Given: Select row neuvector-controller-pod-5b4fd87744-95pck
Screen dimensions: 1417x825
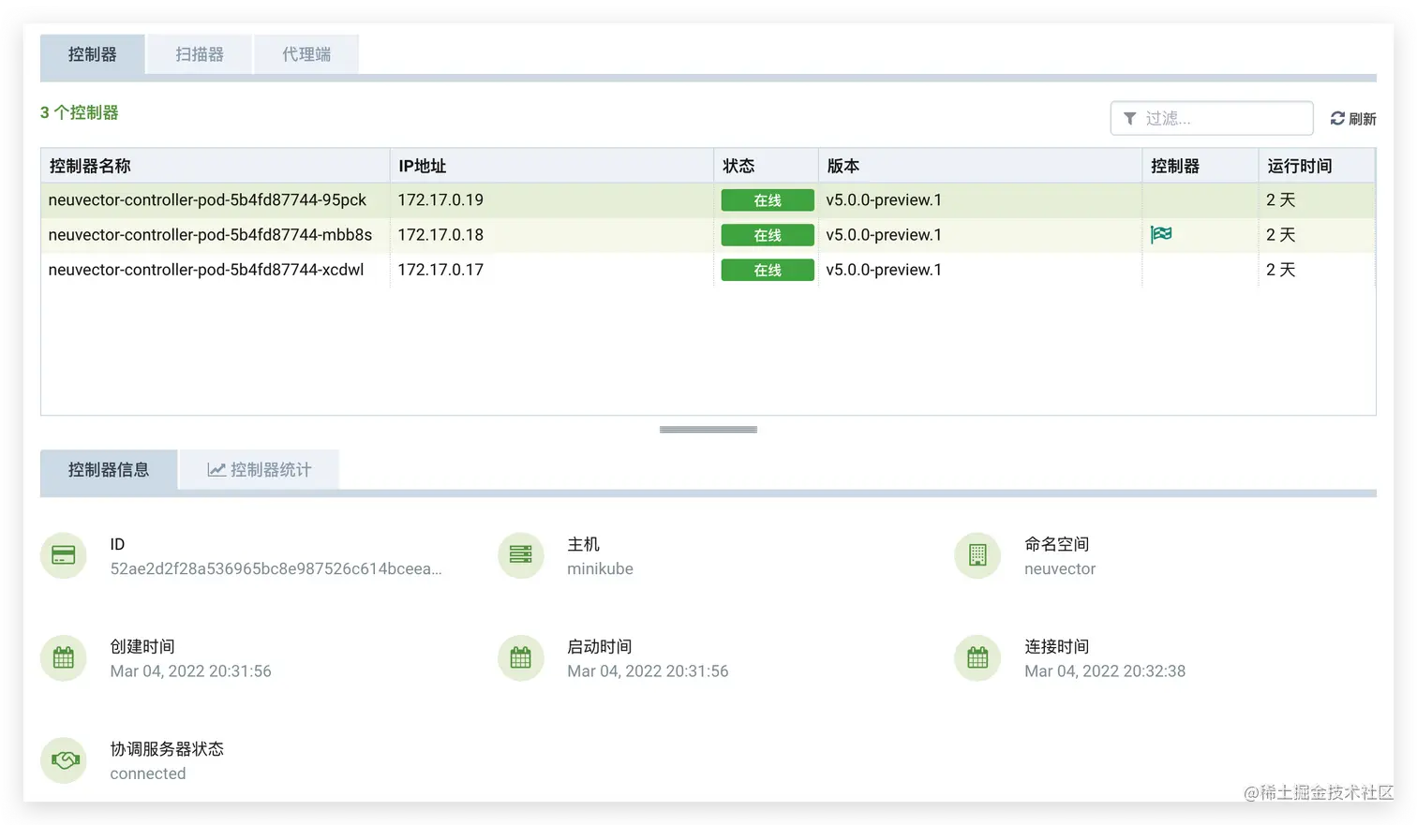Looking at the screenshot, I should coord(708,200).
